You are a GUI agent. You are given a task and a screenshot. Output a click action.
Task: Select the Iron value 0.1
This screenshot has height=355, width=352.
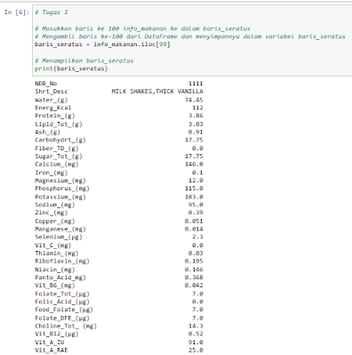[197, 173]
